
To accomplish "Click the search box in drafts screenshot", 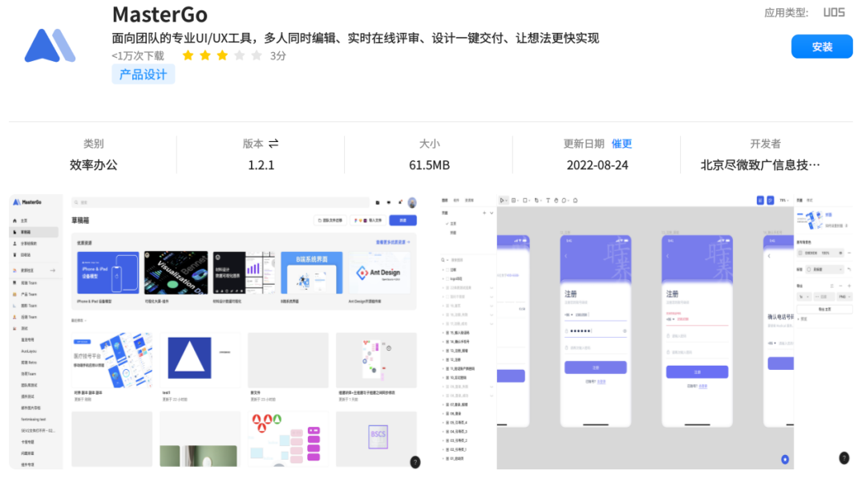I will coord(221,203).
